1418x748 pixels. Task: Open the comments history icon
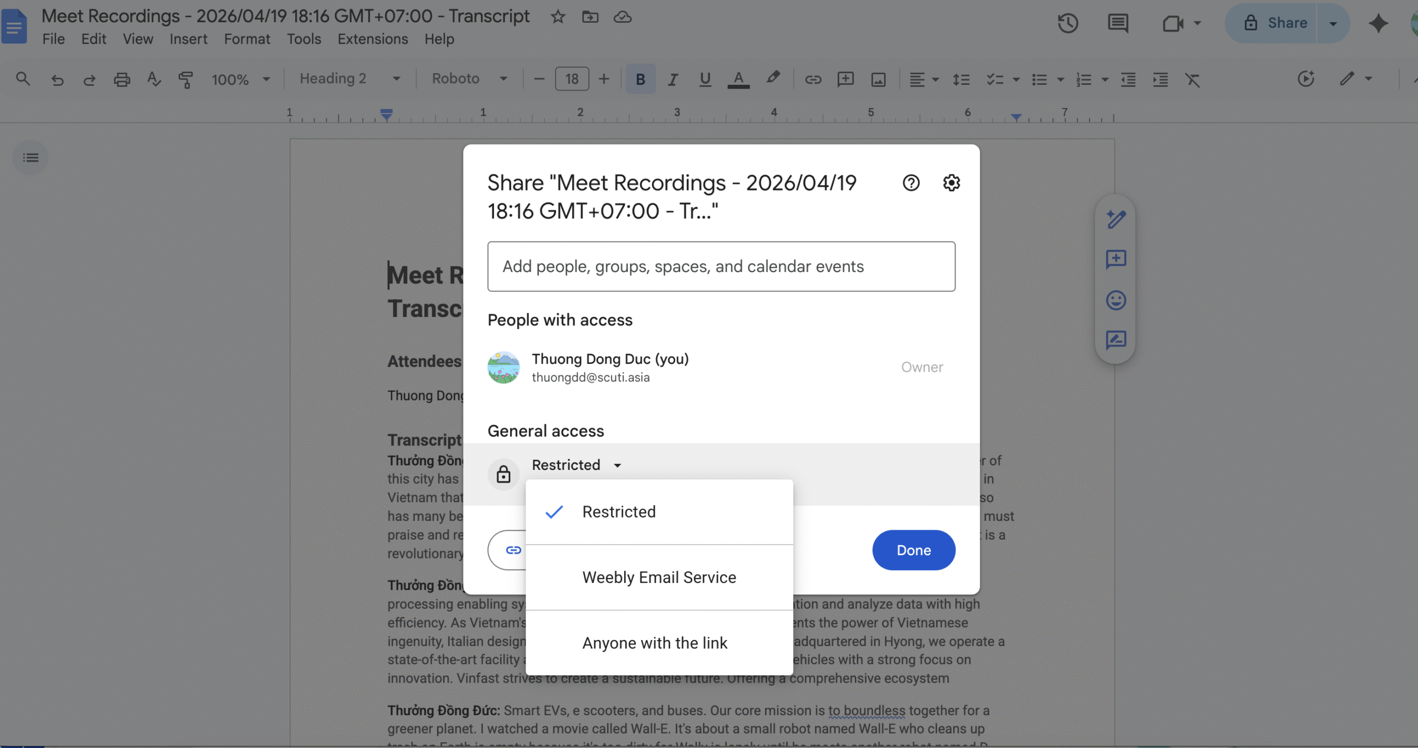tap(1117, 23)
